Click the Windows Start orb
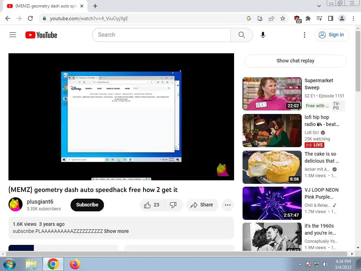The width and height of the screenshot is (361, 271). tap(10, 264)
